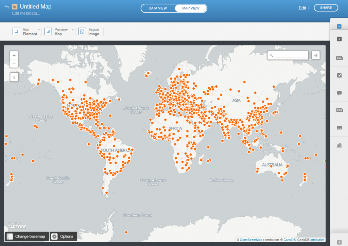The width and height of the screenshot is (348, 246).
Task: Select layer 2 in the right sidebar
Action: pos(339,39)
